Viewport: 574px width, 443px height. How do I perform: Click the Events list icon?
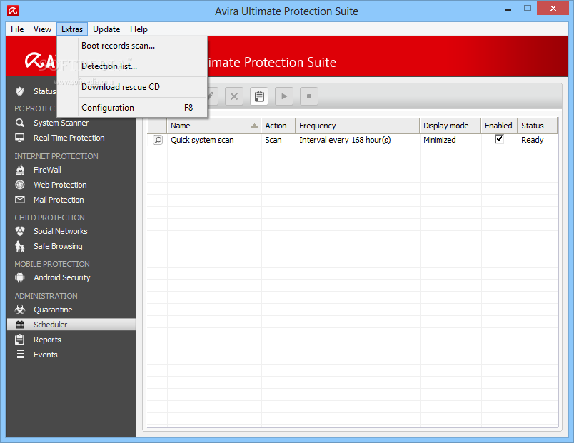20,355
